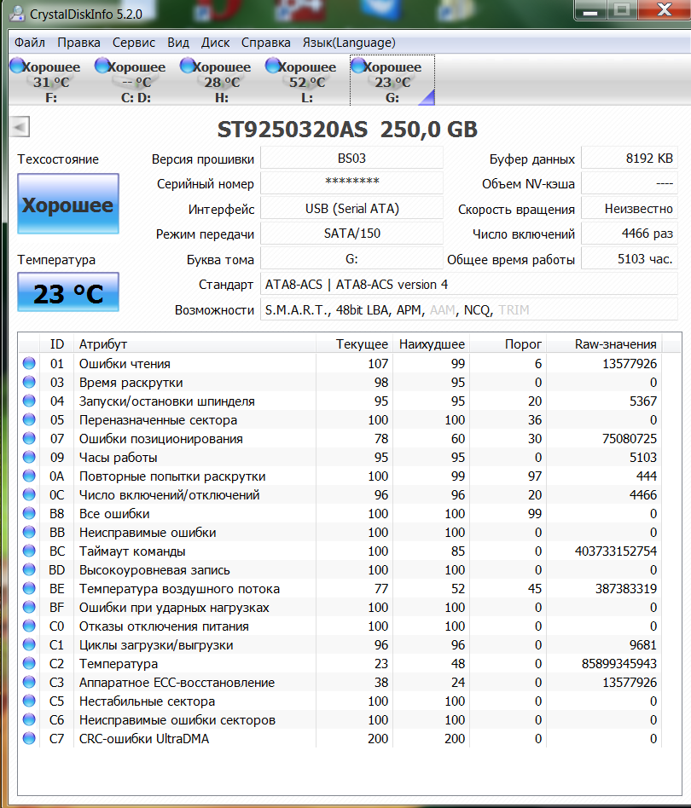
Task: Click status icon for attribute C3 row
Action: tap(29, 682)
